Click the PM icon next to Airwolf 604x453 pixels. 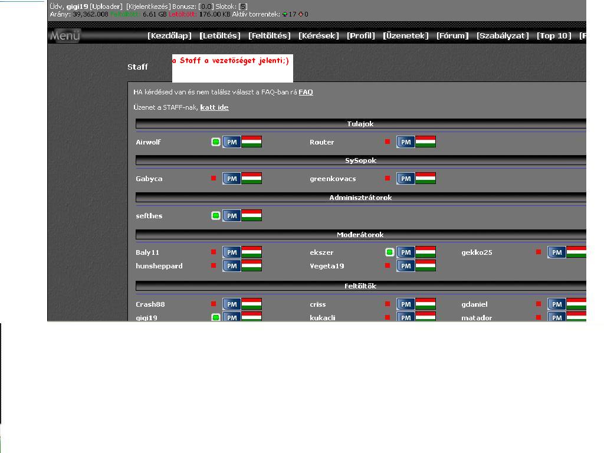(x=232, y=142)
